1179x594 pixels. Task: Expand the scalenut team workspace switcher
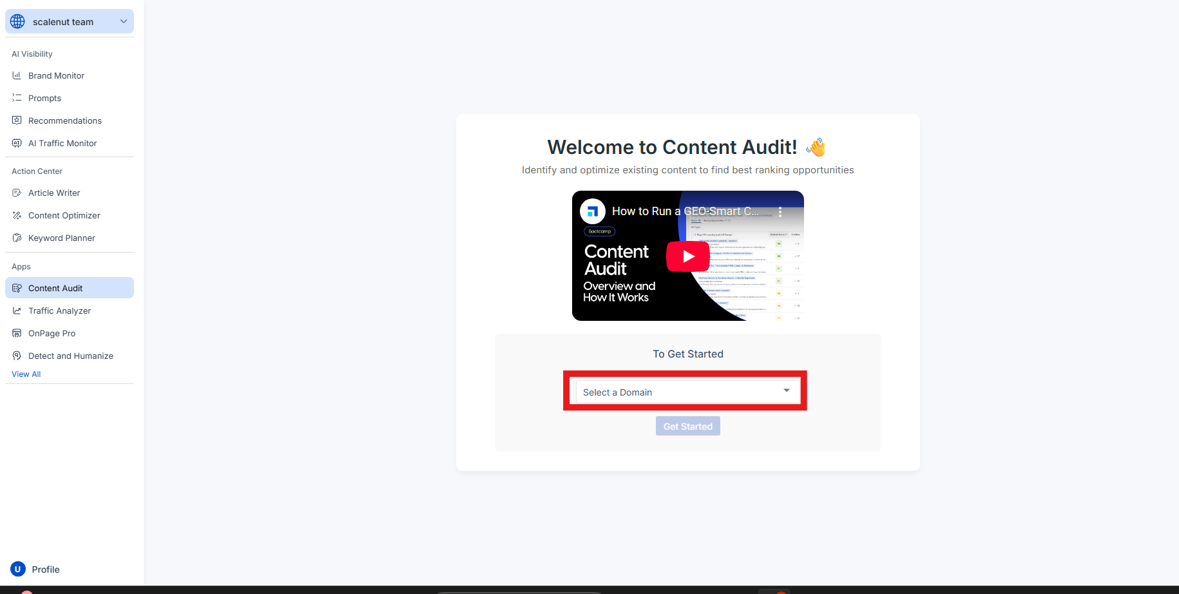click(70, 22)
